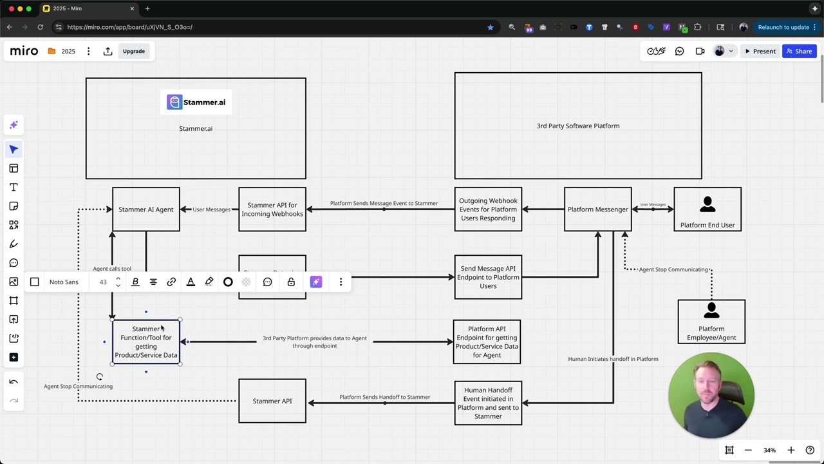Image resolution: width=824 pixels, height=464 pixels.
Task: Add a link to the shape
Action: (171, 282)
